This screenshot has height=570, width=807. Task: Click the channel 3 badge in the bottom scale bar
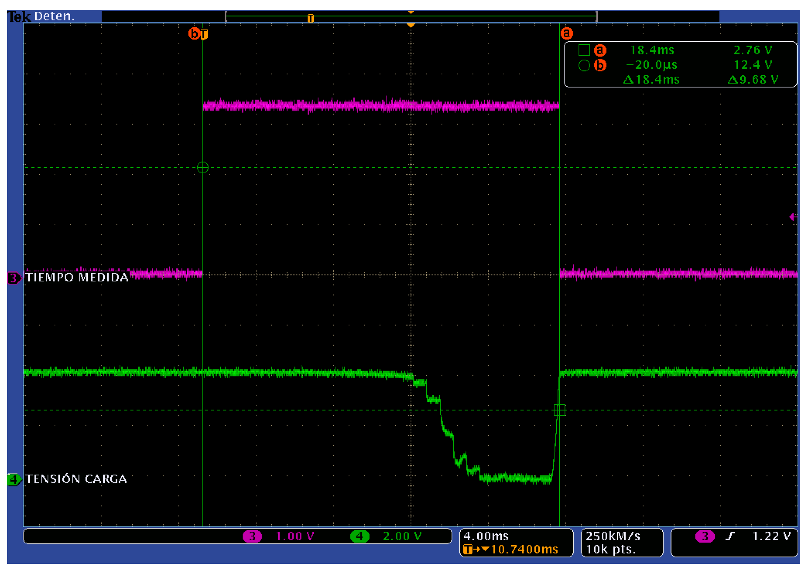click(x=252, y=537)
